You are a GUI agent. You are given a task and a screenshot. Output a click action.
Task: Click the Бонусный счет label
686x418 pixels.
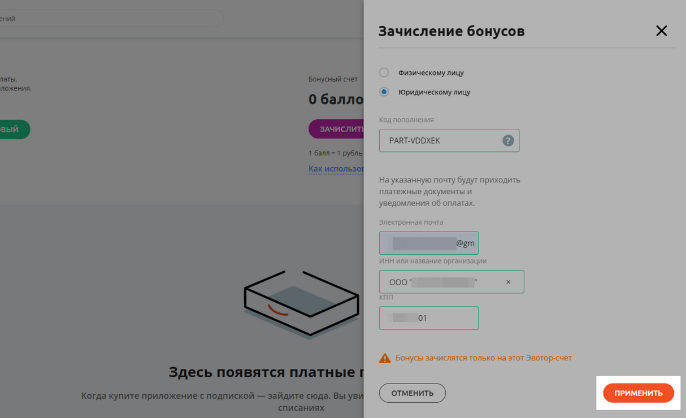333,79
